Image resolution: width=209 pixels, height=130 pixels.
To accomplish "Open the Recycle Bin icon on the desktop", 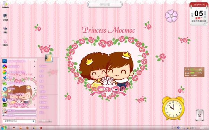I will (5, 42).
